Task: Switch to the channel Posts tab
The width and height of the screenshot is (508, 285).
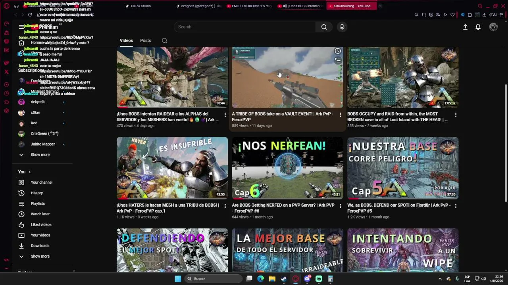Action: (x=145, y=41)
